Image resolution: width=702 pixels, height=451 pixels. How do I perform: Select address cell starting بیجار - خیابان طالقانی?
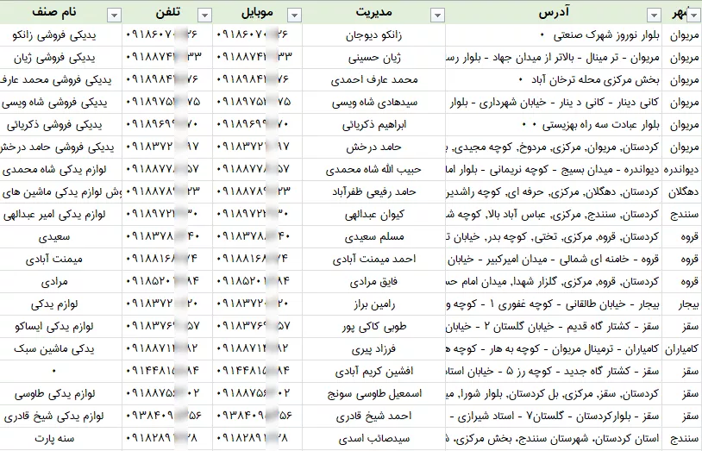(554, 304)
